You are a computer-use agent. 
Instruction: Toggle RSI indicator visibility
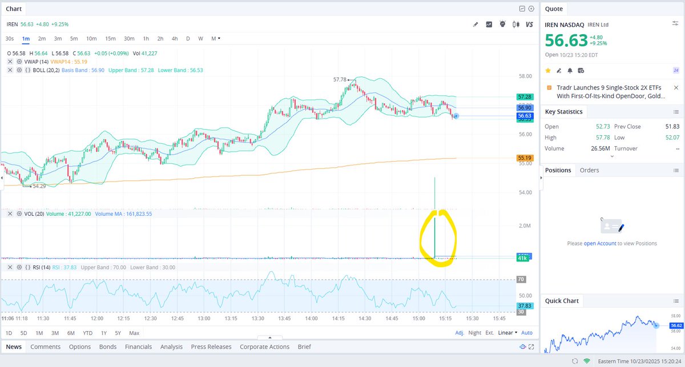pos(19,267)
